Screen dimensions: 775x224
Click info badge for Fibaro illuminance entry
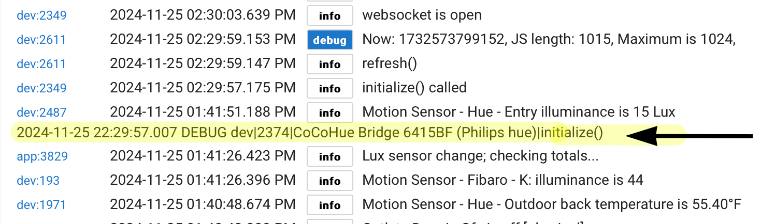pos(330,181)
